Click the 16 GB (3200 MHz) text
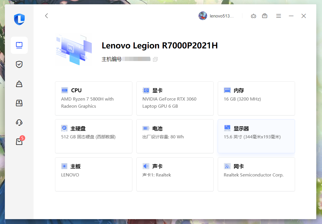 click(242, 99)
